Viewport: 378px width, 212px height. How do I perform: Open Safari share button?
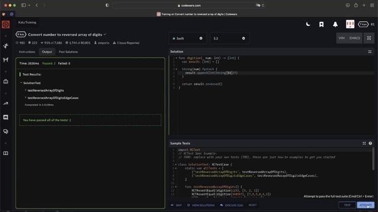pyautogui.click(x=356, y=5)
